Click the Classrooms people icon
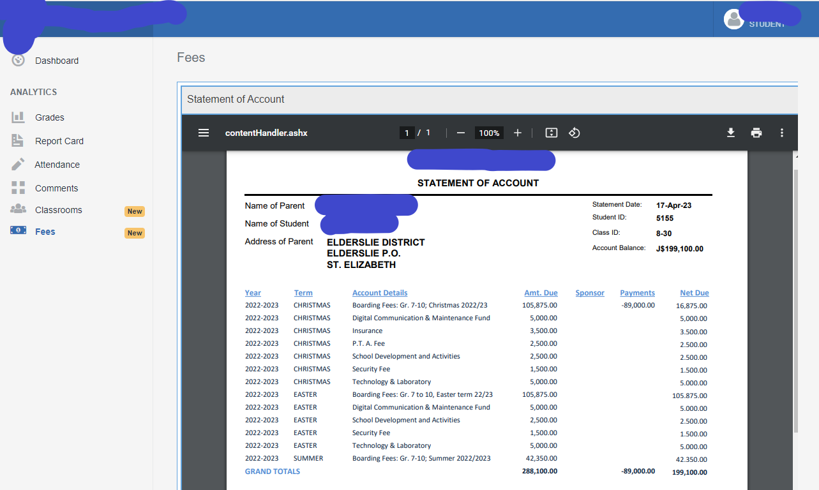The image size is (819, 490). 18,209
